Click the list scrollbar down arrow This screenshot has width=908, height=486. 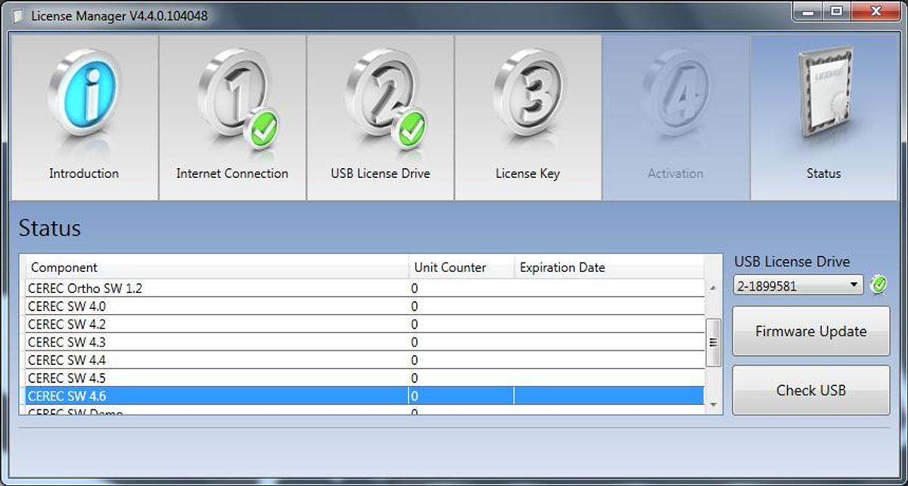(x=713, y=406)
